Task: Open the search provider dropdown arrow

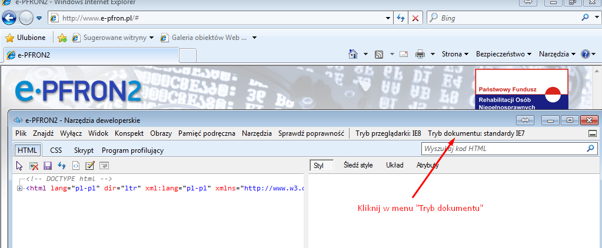Action: click(x=596, y=18)
